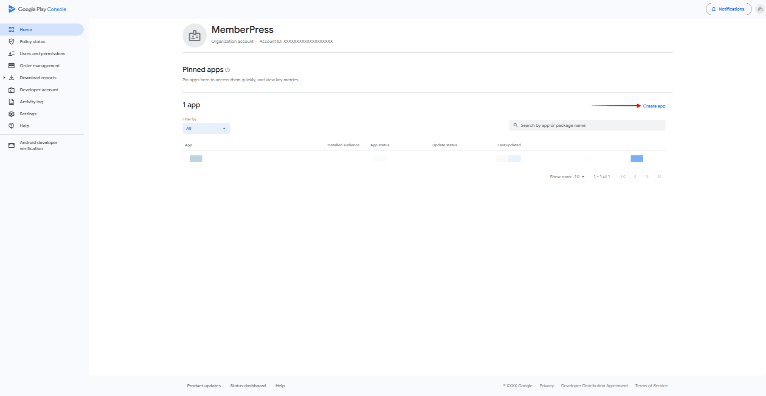Viewport: 766px width, 396px height.
Task: Click the search by app or package field
Action: pos(587,125)
